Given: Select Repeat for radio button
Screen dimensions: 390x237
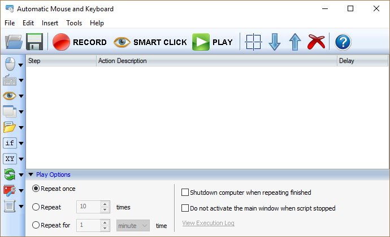Looking at the screenshot, I should click(x=36, y=225).
